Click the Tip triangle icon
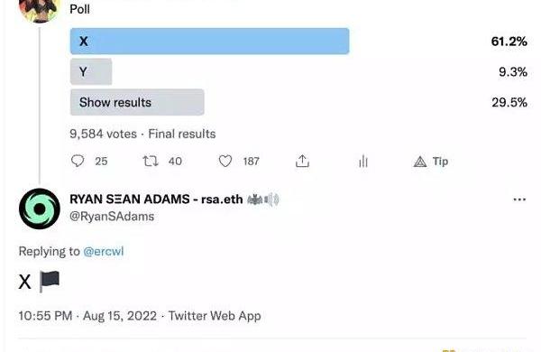This screenshot has height=352, width=541. 420,162
